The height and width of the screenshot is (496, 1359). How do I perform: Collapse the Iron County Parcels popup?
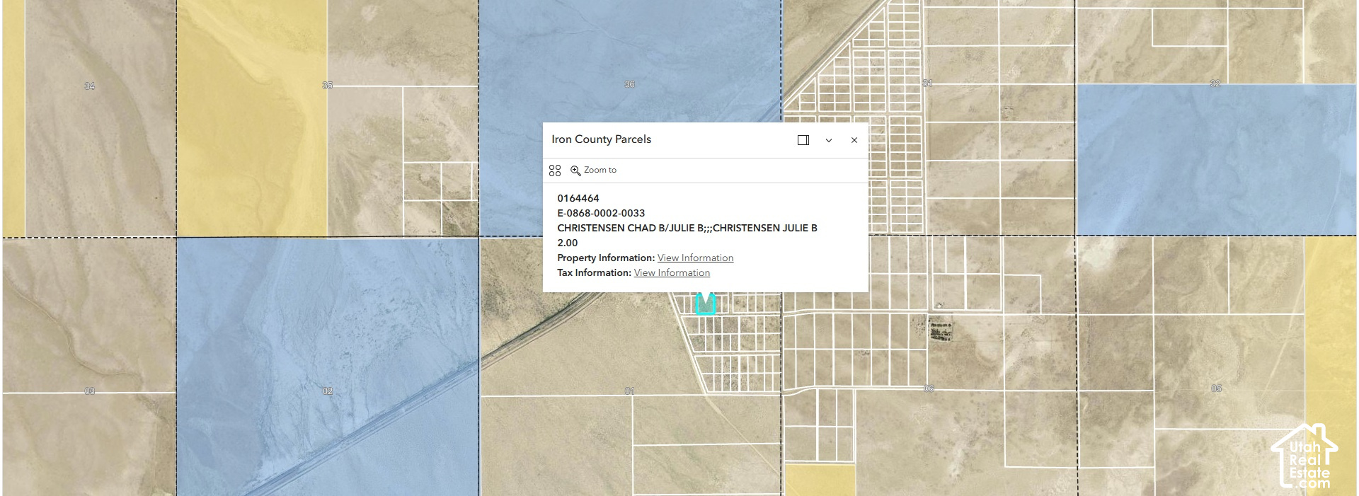click(x=829, y=140)
